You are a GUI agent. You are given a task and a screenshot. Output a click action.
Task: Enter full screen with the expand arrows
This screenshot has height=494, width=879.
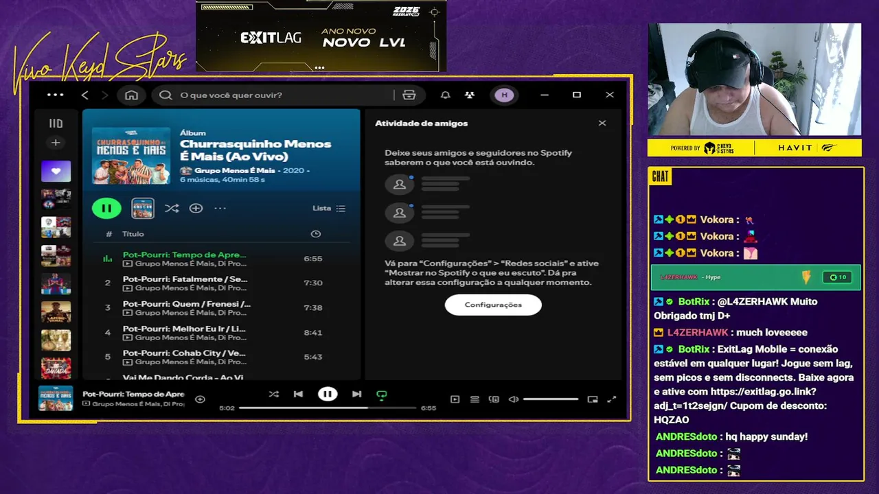[612, 399]
